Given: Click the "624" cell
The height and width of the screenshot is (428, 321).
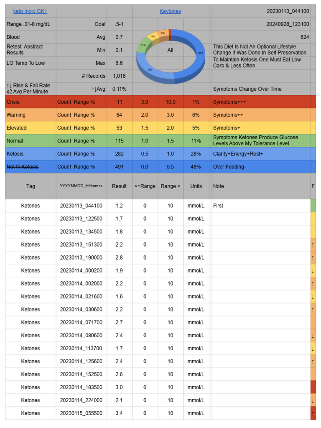Looking at the screenshot, I should [261, 37].
